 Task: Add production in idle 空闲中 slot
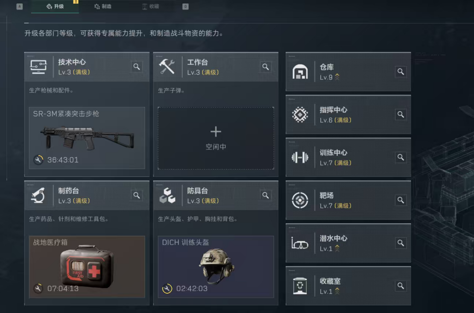[x=216, y=138]
